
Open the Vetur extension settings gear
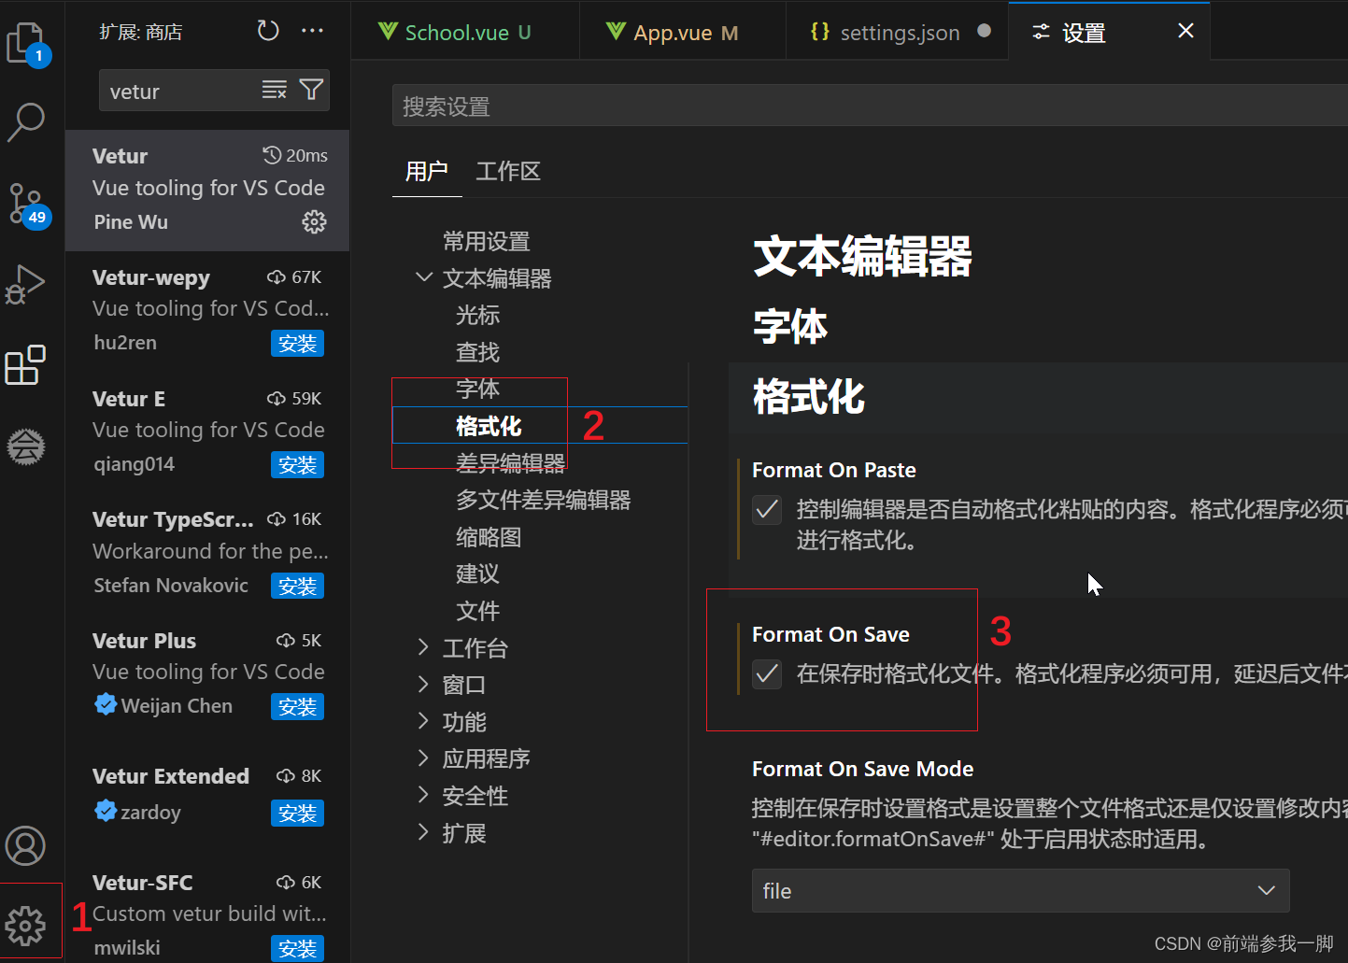[x=314, y=221]
